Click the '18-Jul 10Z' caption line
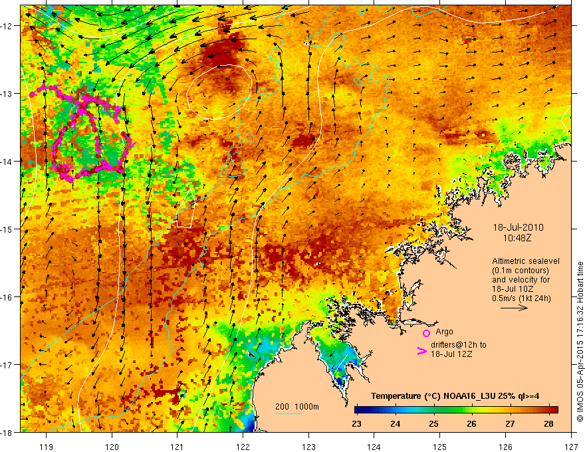The width and height of the screenshot is (585, 452). pos(513,289)
